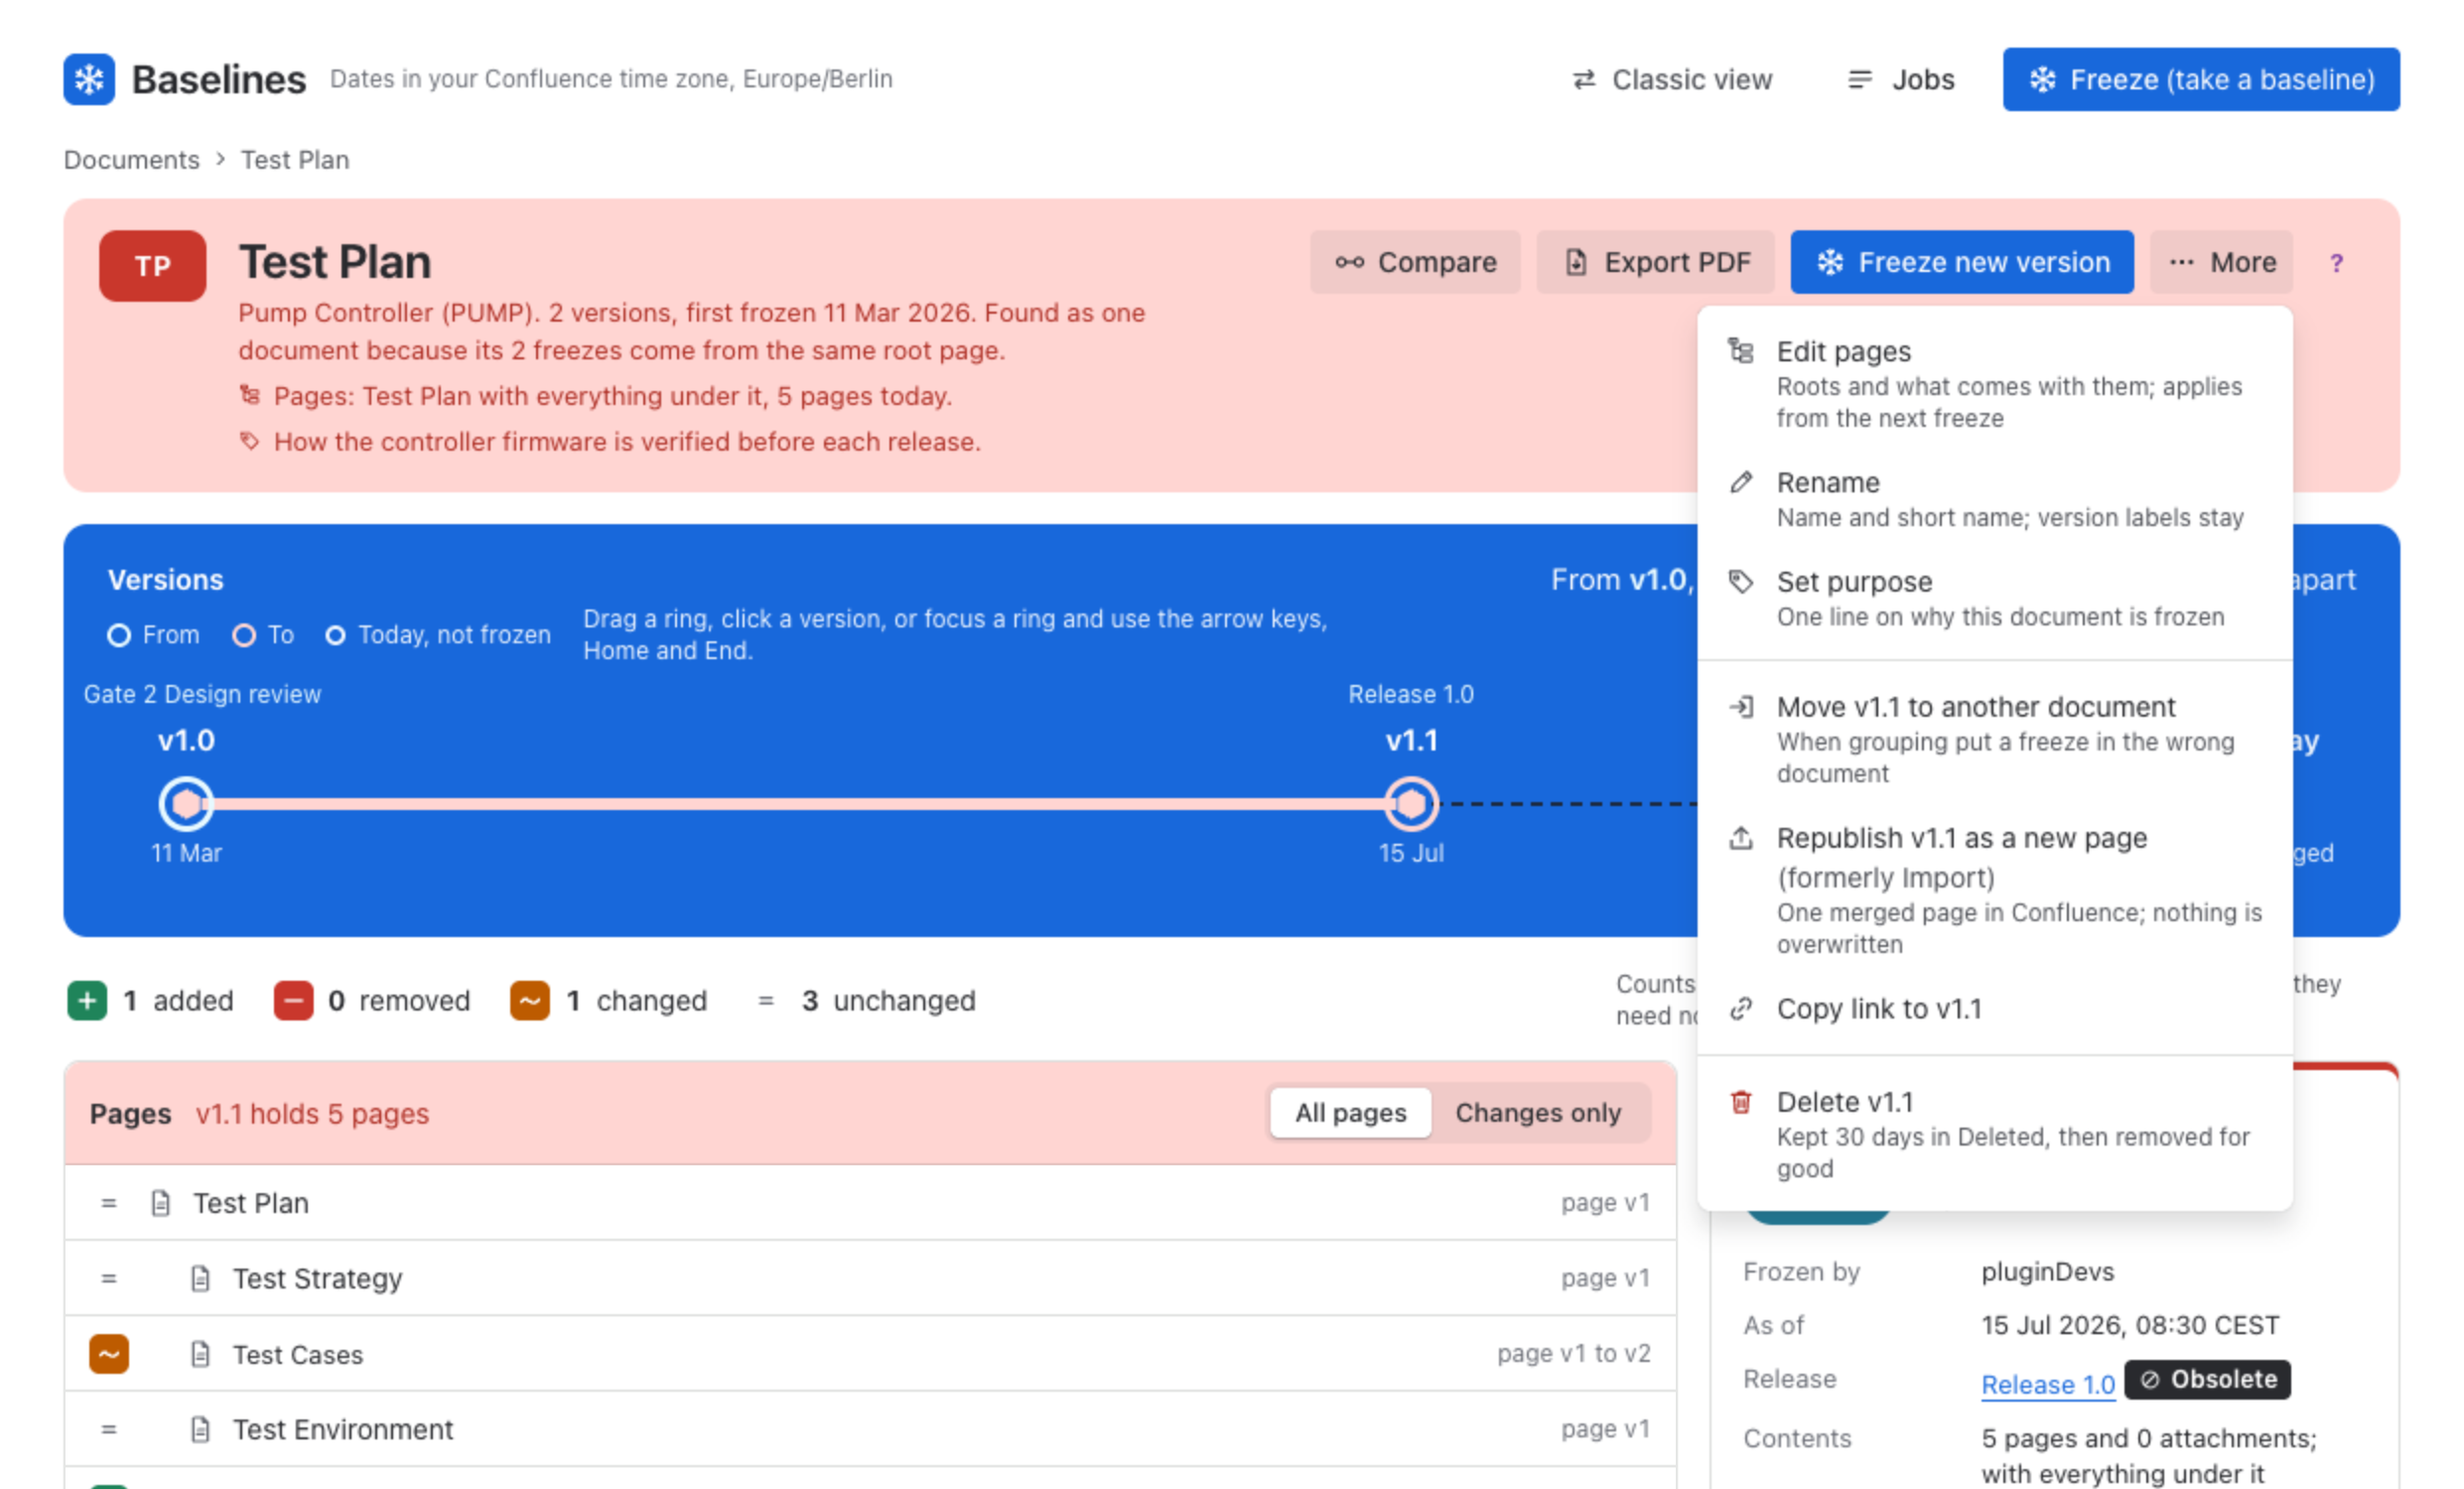Click the Obsolete status badge

(x=2207, y=1379)
